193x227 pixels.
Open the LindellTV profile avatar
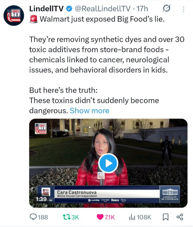[14, 16]
